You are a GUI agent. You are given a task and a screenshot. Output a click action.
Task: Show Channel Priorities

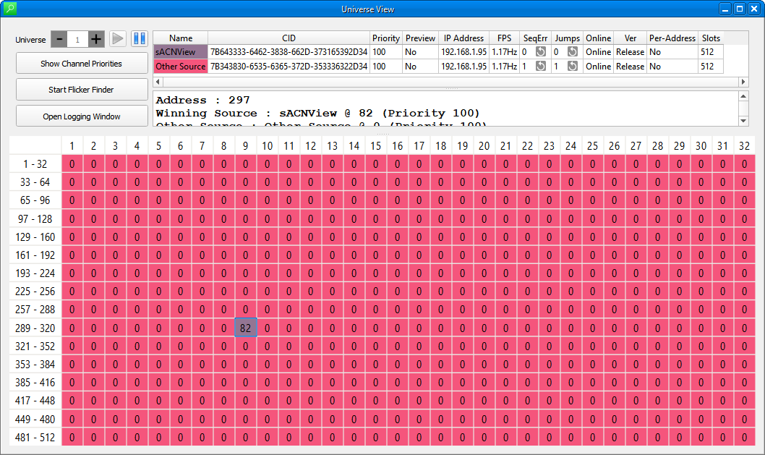pos(81,64)
